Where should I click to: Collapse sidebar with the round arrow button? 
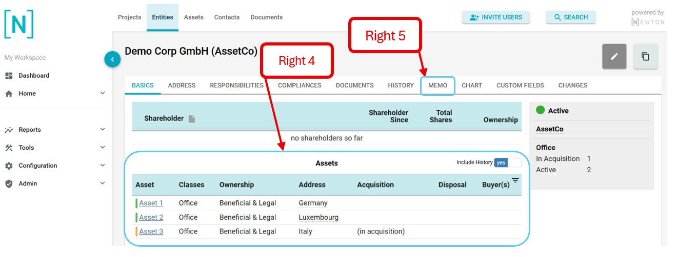pos(112,60)
